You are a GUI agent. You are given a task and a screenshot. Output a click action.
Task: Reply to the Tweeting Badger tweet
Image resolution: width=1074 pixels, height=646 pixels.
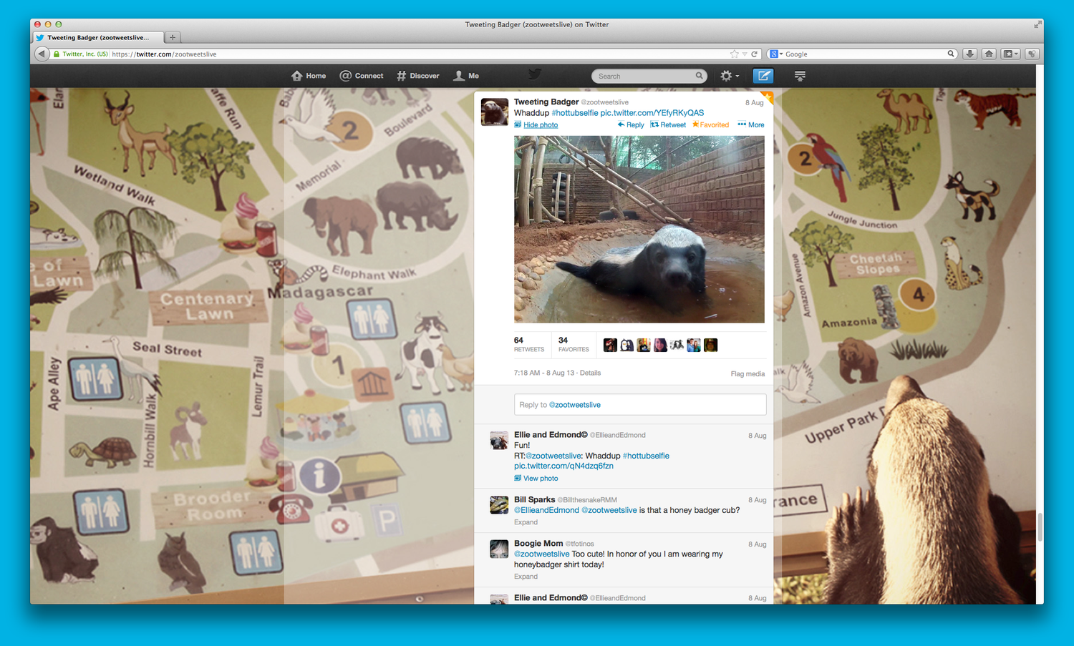point(631,125)
